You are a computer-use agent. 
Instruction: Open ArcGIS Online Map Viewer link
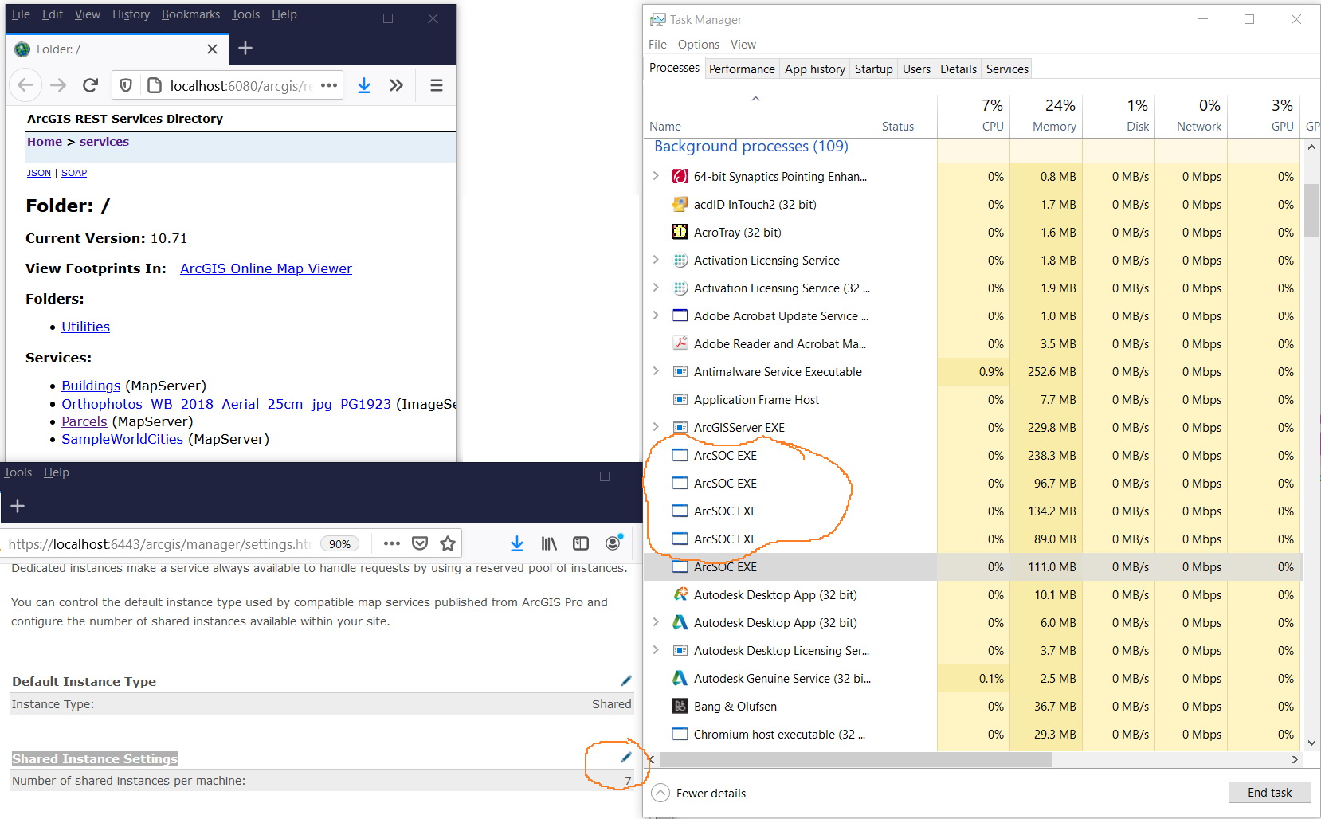pos(266,268)
